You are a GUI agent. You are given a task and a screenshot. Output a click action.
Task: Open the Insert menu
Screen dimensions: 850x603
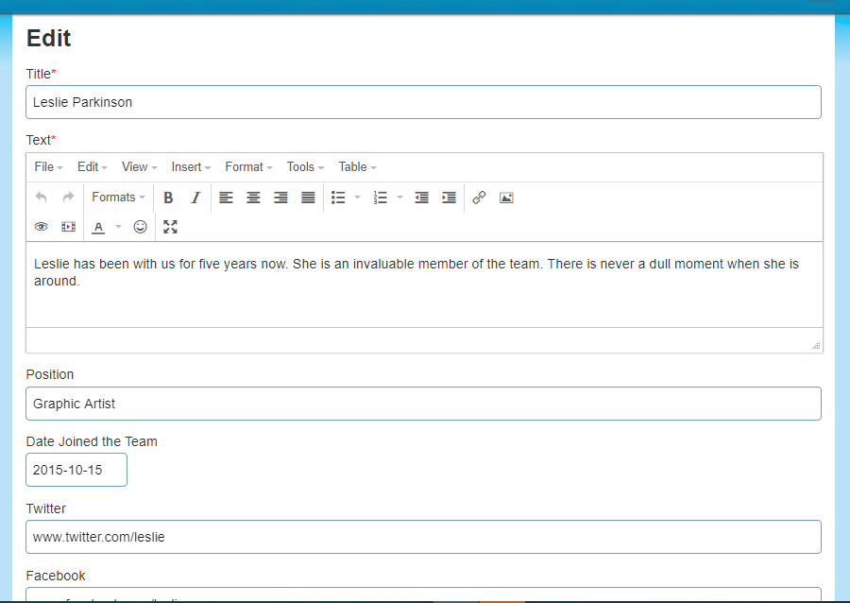191,167
